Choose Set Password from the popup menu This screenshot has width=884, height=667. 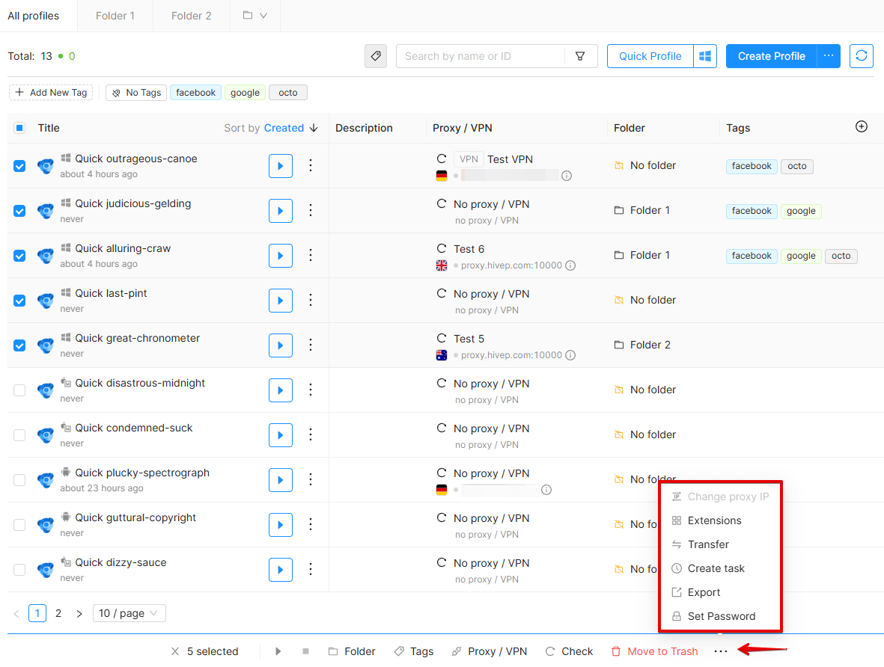pos(720,616)
